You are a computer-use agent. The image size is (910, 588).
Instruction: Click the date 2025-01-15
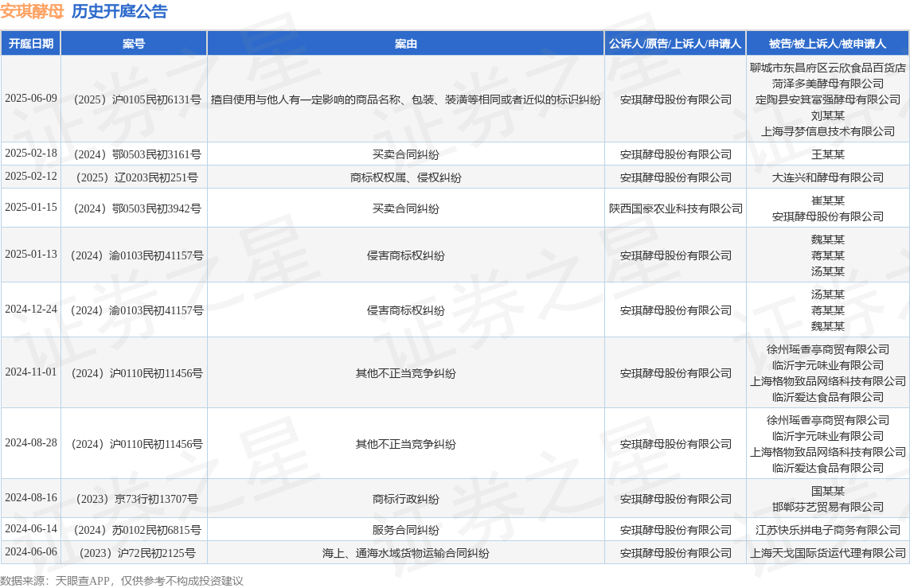[31, 207]
